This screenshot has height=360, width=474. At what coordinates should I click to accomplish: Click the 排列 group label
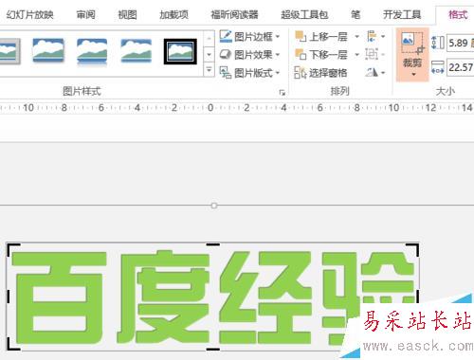click(339, 91)
